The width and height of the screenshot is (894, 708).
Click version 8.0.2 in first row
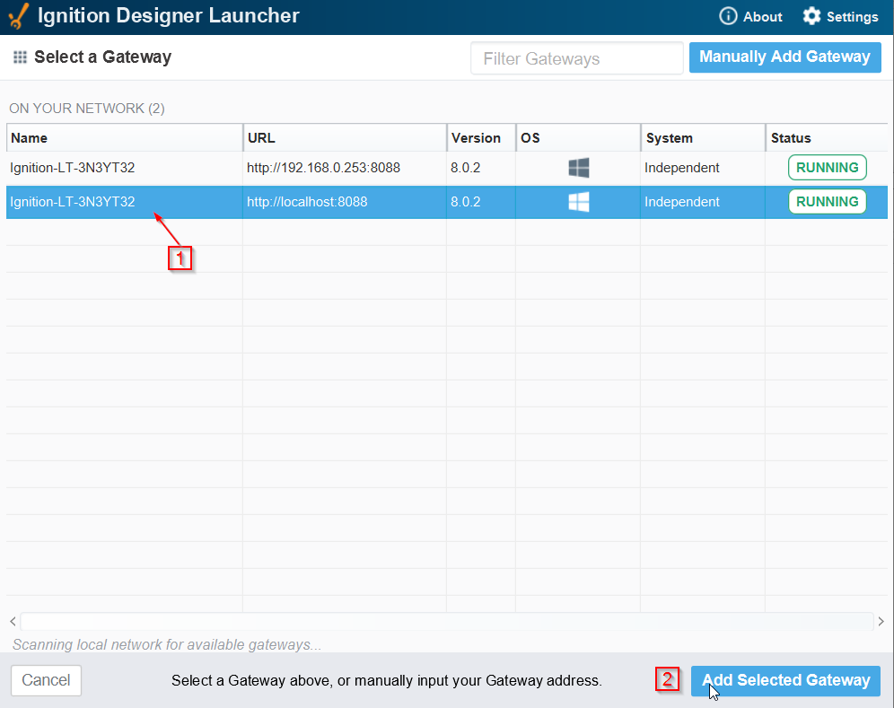point(465,168)
